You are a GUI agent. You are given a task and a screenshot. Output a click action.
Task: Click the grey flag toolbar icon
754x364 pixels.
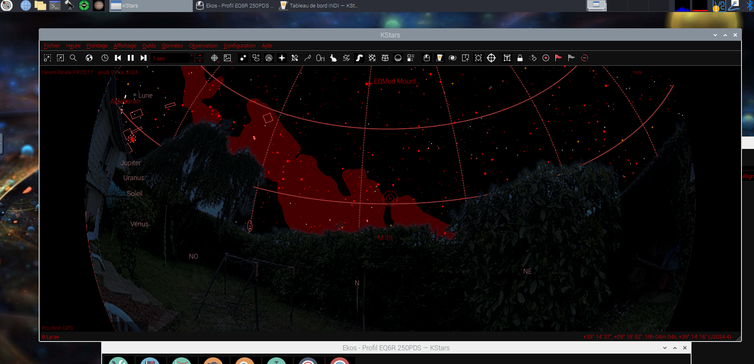click(572, 58)
